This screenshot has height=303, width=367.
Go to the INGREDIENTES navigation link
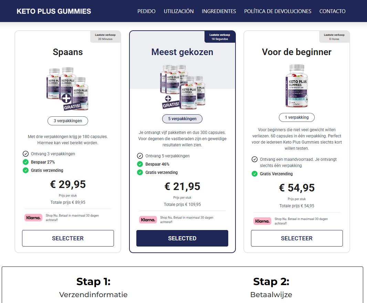click(219, 11)
